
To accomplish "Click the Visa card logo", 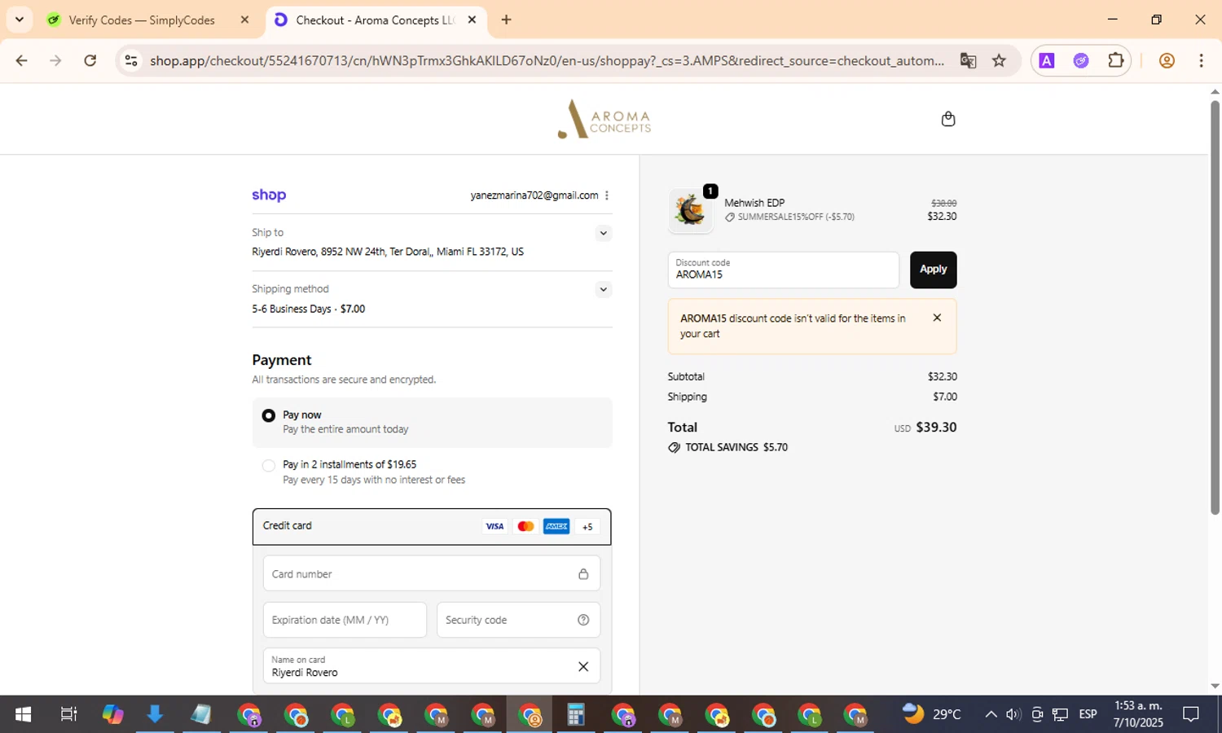I will click(495, 526).
